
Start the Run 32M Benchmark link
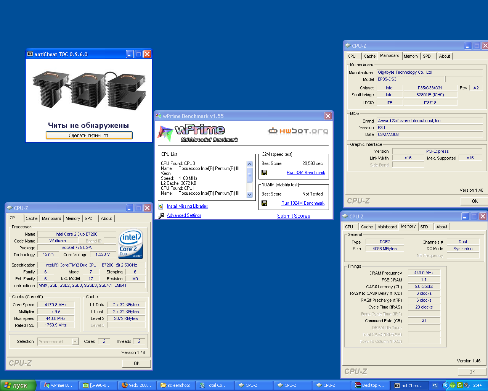tap(306, 173)
